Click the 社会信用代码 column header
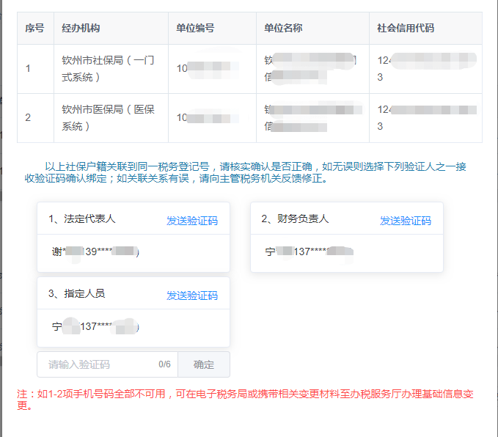Image resolution: width=498 pixels, height=437 pixels. coord(405,29)
